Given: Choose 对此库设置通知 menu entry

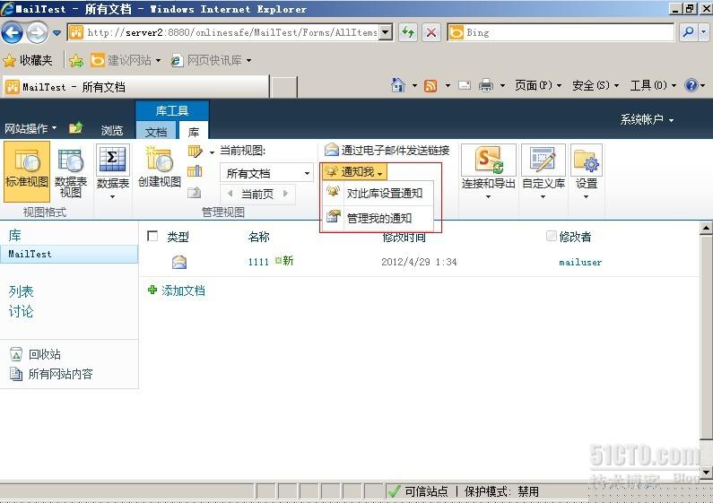Looking at the screenshot, I should 378,194.
